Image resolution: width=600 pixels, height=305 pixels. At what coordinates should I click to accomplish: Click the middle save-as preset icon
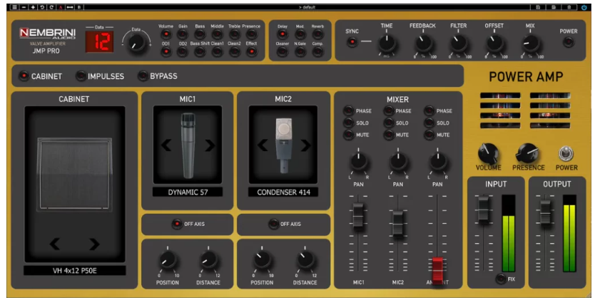pyautogui.click(x=554, y=7)
